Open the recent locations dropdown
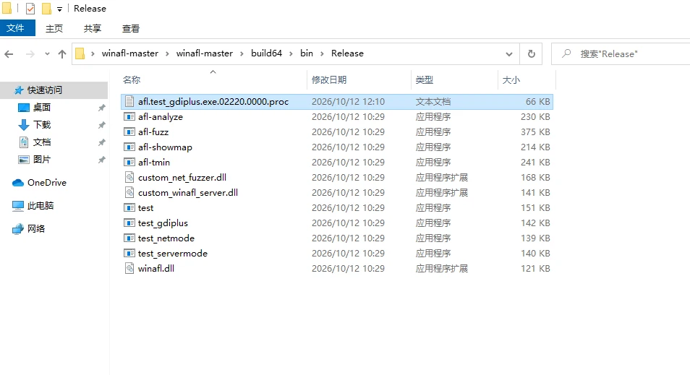 pos(47,54)
